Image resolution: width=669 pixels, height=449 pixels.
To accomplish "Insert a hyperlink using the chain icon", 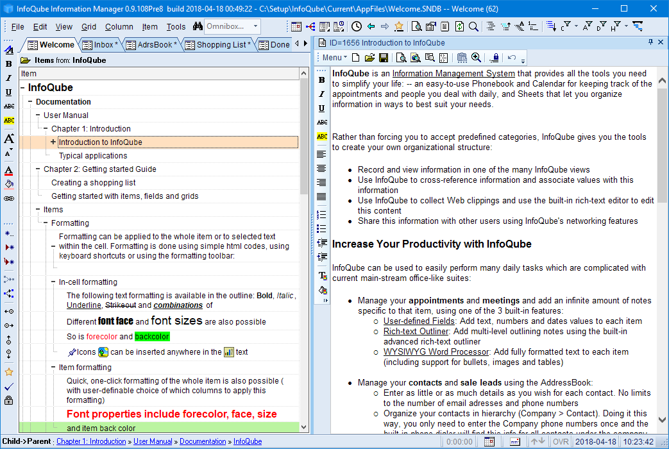I will [x=9, y=198].
